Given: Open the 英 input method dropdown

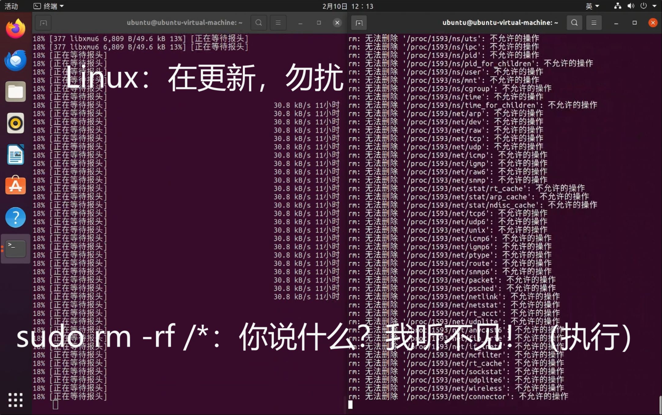Looking at the screenshot, I should click(x=592, y=6).
